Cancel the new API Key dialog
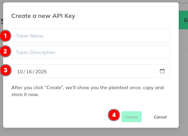The height and width of the screenshot is (136, 188). pos(160,117)
